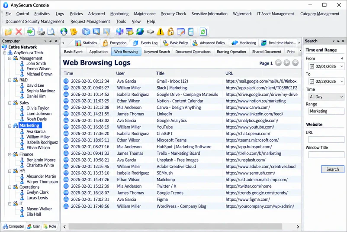Click the calendar icon in the From date field
The width and height of the screenshot is (347, 232).
[x=312, y=66]
